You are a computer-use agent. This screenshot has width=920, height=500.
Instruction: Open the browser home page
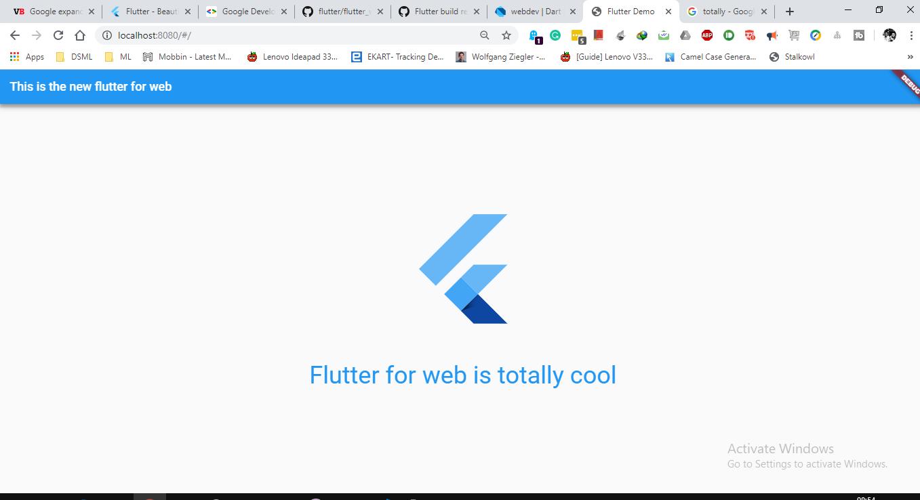pos(80,35)
